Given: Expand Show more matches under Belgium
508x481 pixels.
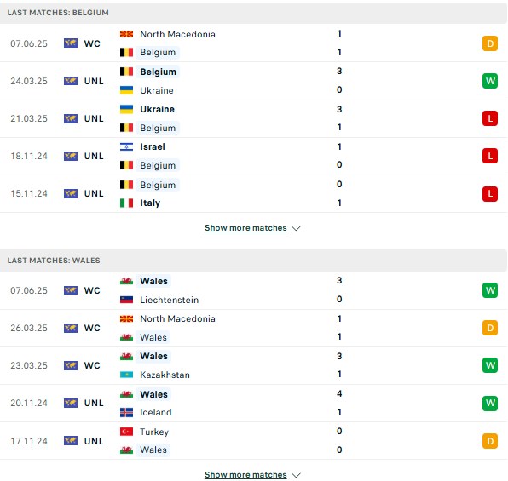Looking at the screenshot, I should (x=245, y=228).
